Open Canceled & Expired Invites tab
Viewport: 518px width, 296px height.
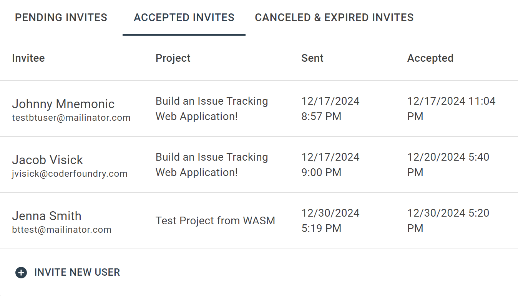tap(334, 18)
